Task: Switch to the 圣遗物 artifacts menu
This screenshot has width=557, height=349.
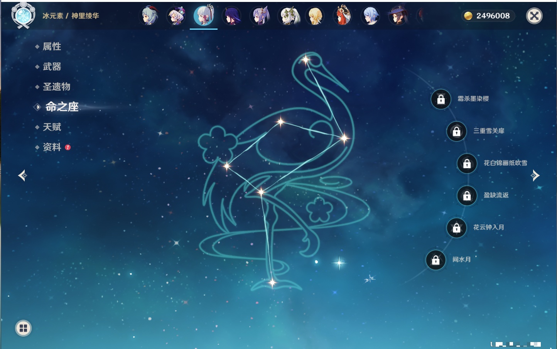Action: pos(56,87)
